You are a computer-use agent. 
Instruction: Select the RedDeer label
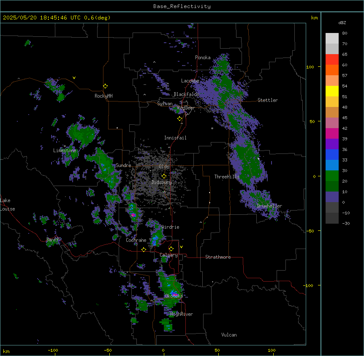(x=186, y=108)
